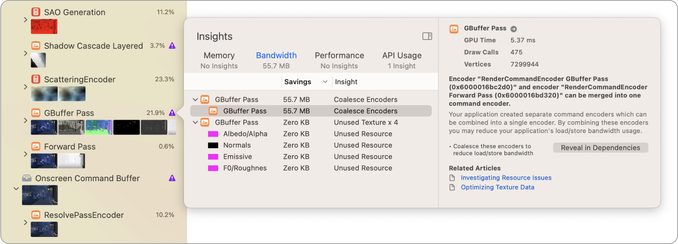Click the ScatteringEncoder command buffer icon
678x244 pixels.
(x=36, y=79)
